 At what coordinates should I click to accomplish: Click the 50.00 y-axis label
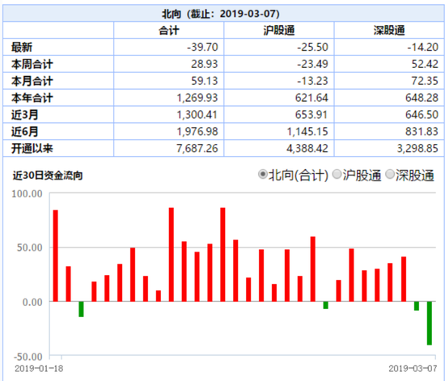(29, 248)
